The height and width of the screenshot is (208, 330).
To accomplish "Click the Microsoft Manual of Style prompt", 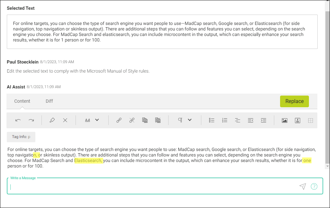I will [x=78, y=71].
